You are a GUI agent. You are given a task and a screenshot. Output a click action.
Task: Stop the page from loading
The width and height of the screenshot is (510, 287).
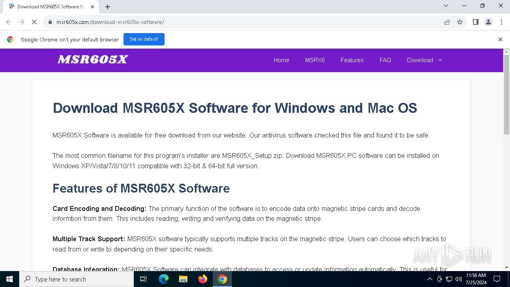pos(34,22)
